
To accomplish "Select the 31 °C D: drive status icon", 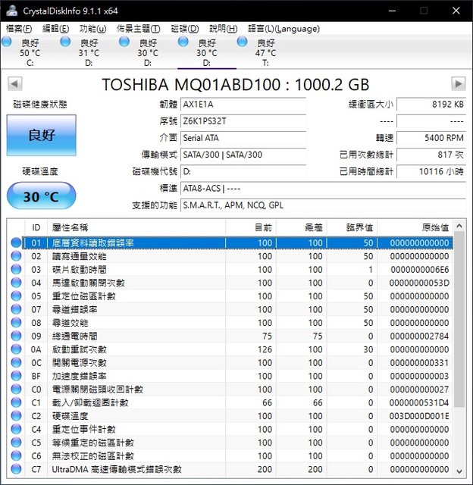I will 66,42.
